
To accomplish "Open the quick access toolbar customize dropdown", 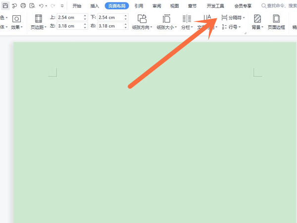I will pyautogui.click(x=62, y=6).
